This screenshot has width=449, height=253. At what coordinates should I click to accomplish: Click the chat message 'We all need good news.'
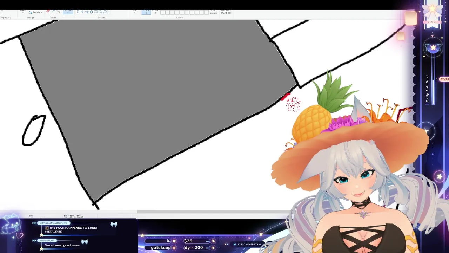[63, 245]
